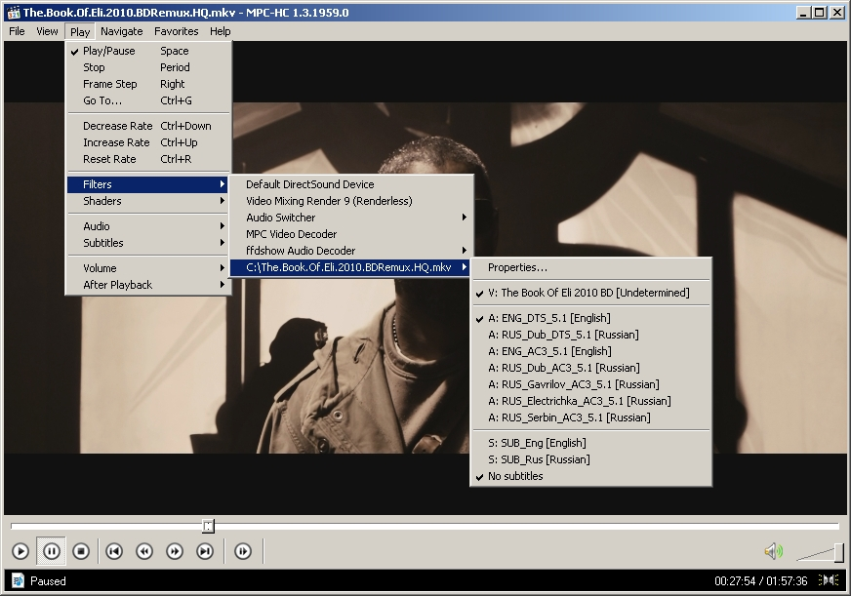
Task: Skip to next chapter button
Action: [x=205, y=552]
